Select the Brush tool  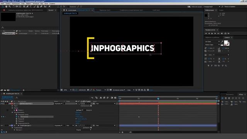tap(35, 7)
